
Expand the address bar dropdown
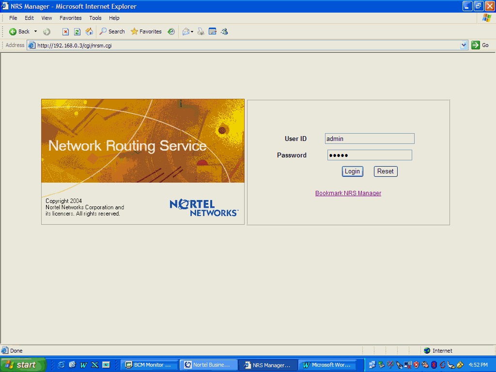click(x=464, y=45)
